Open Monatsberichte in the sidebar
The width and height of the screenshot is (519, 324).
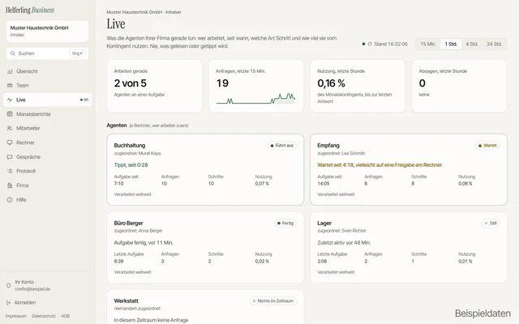tap(47, 114)
